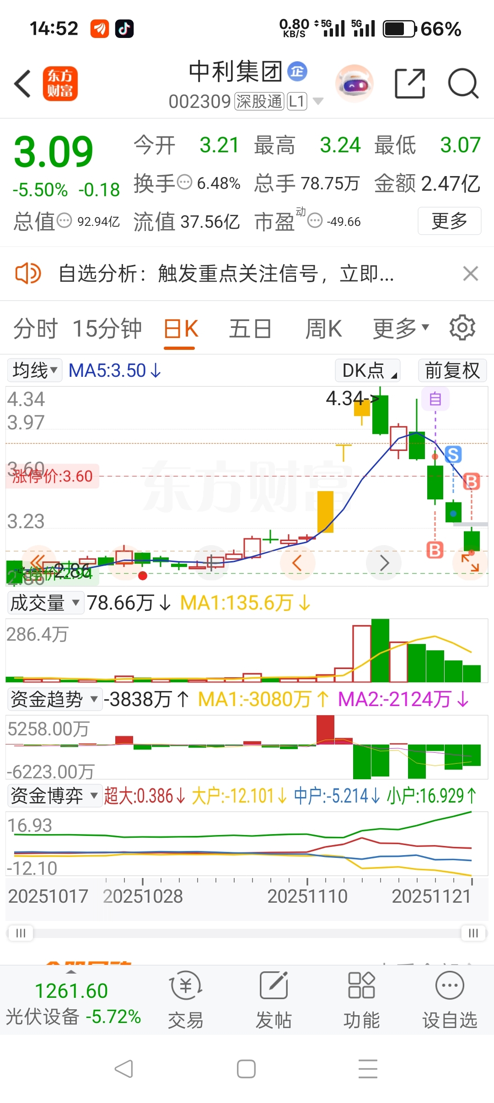Tap the blue 企 badge beside 中利集团
The height and width of the screenshot is (1103, 494).
click(x=297, y=72)
